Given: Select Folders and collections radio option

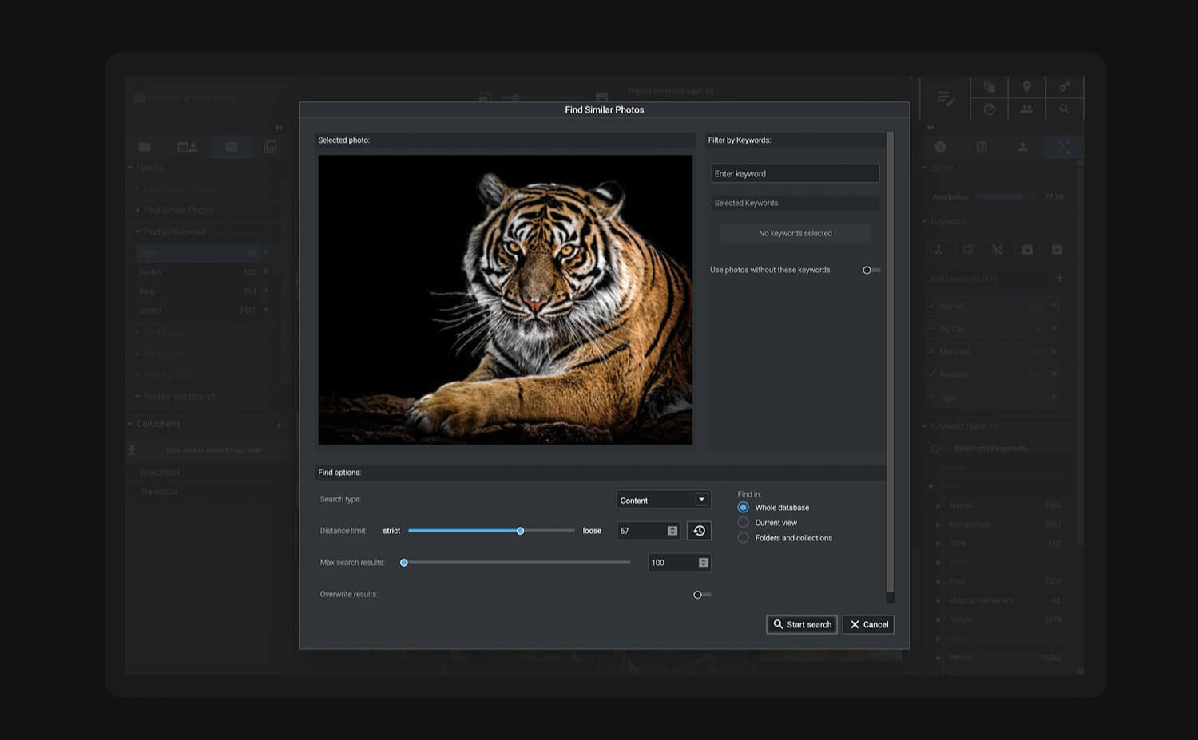Looking at the screenshot, I should pyautogui.click(x=744, y=538).
